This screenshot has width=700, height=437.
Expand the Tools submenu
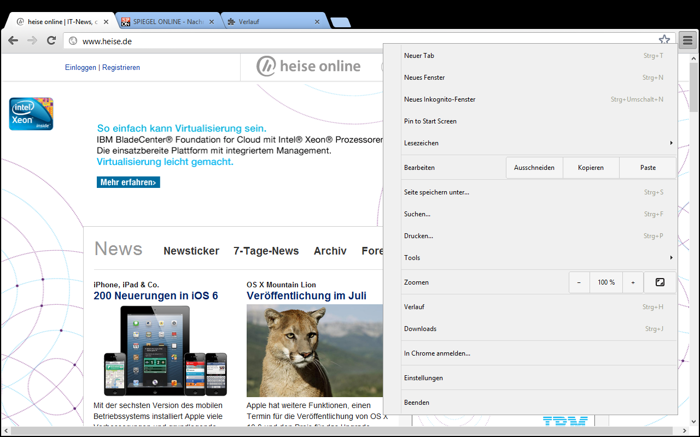[539, 258]
